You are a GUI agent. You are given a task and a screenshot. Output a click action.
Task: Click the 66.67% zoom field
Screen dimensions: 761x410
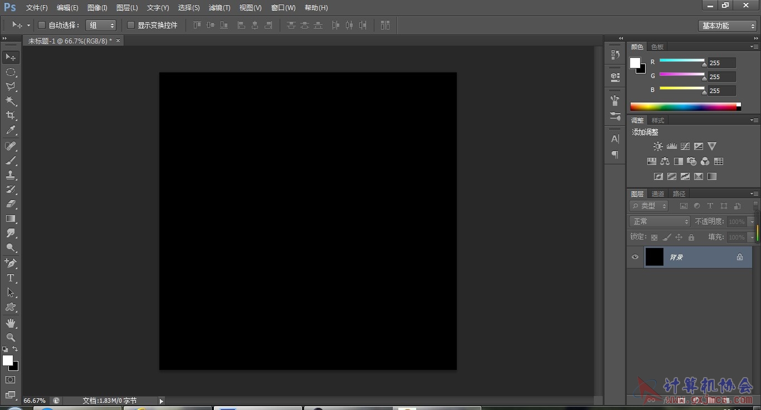point(35,401)
